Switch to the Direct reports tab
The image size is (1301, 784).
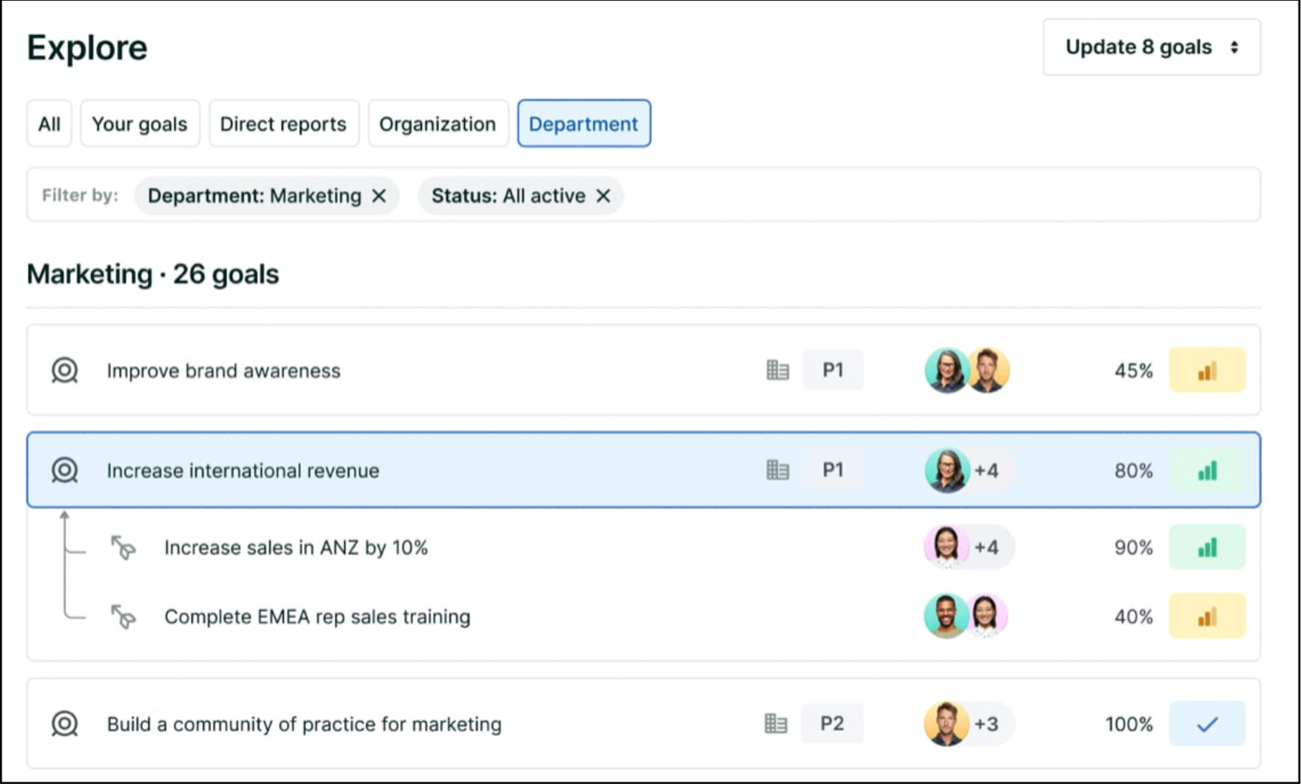(x=283, y=124)
